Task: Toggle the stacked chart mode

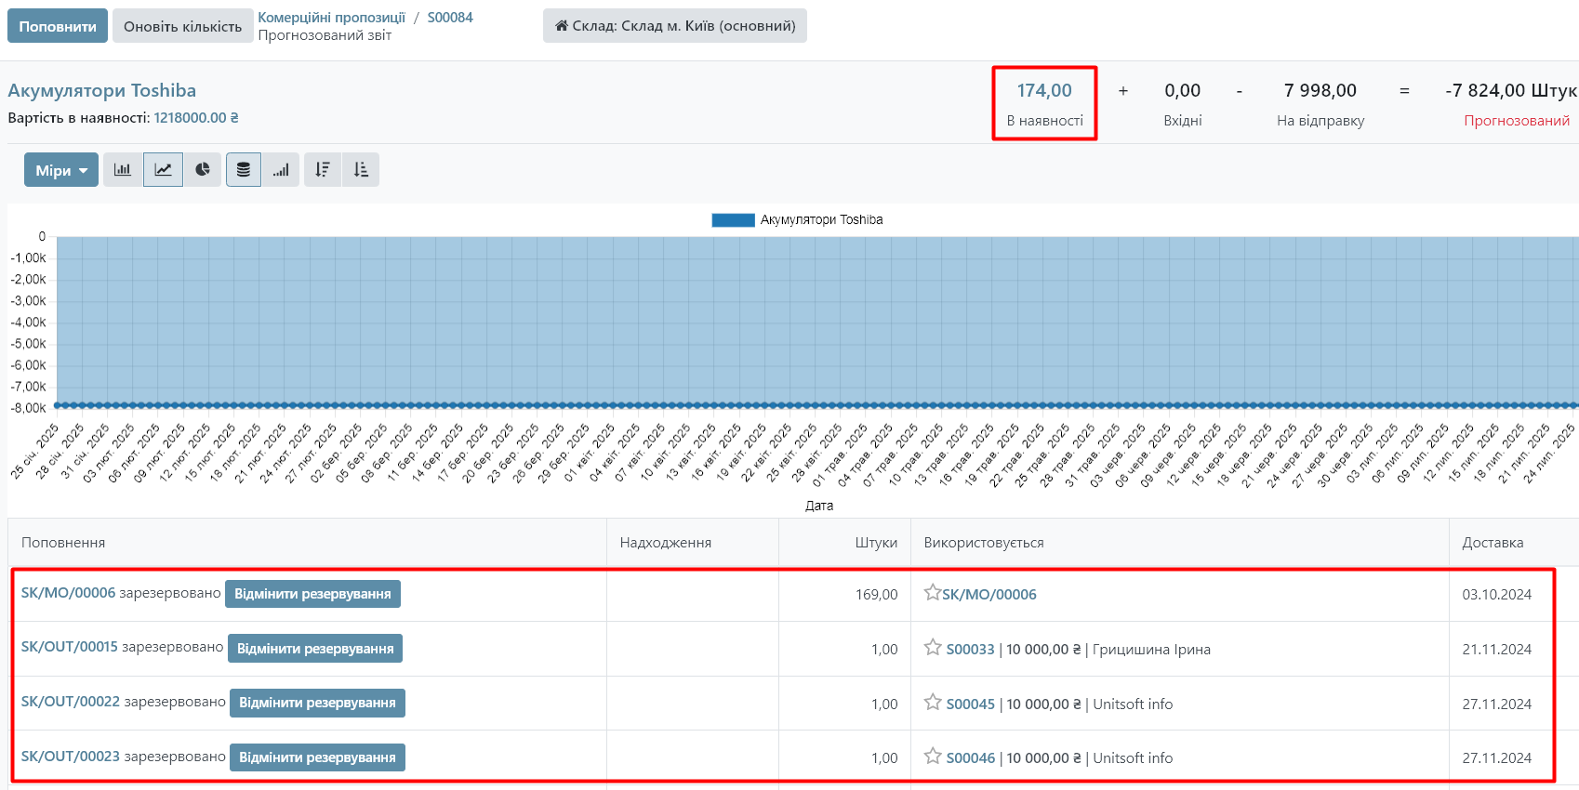Action: click(243, 170)
